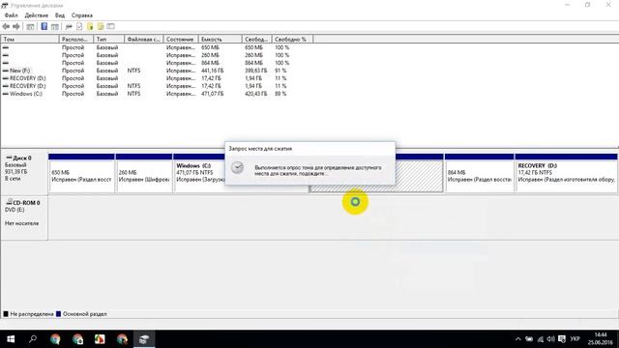This screenshot has width=619, height=348.
Task: Select the 864 МБ partition block on Диск 0
Action: click(480, 173)
